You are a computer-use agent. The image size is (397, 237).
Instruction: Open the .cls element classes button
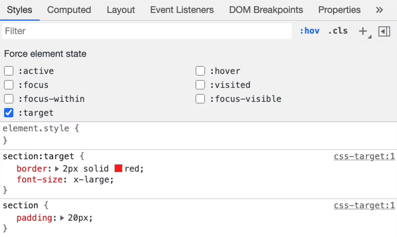(338, 31)
